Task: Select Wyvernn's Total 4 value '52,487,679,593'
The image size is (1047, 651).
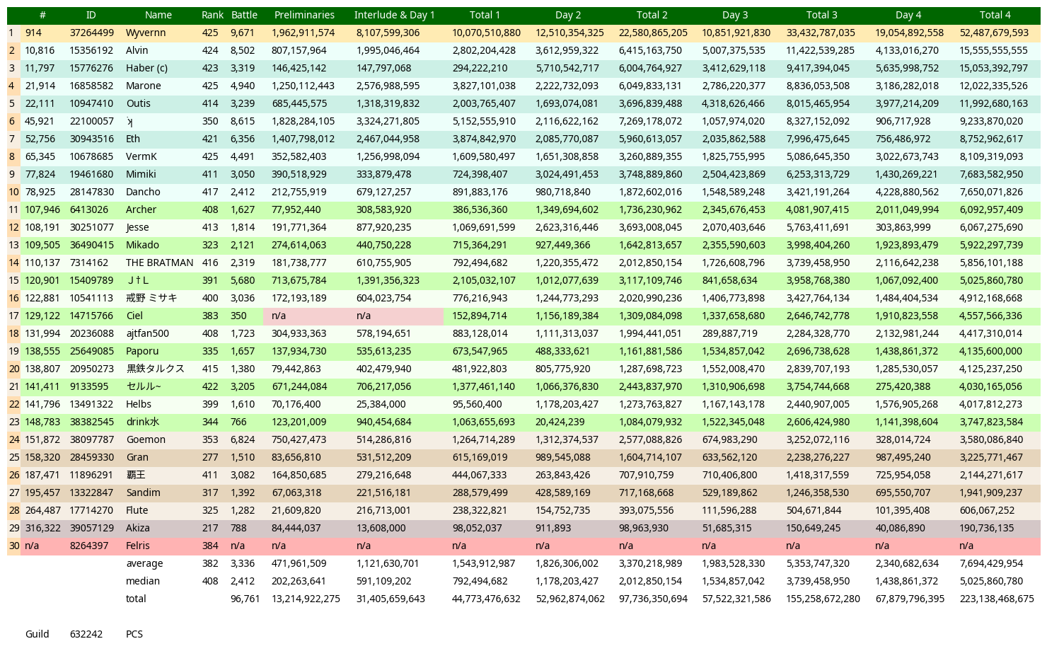Action: (x=995, y=33)
